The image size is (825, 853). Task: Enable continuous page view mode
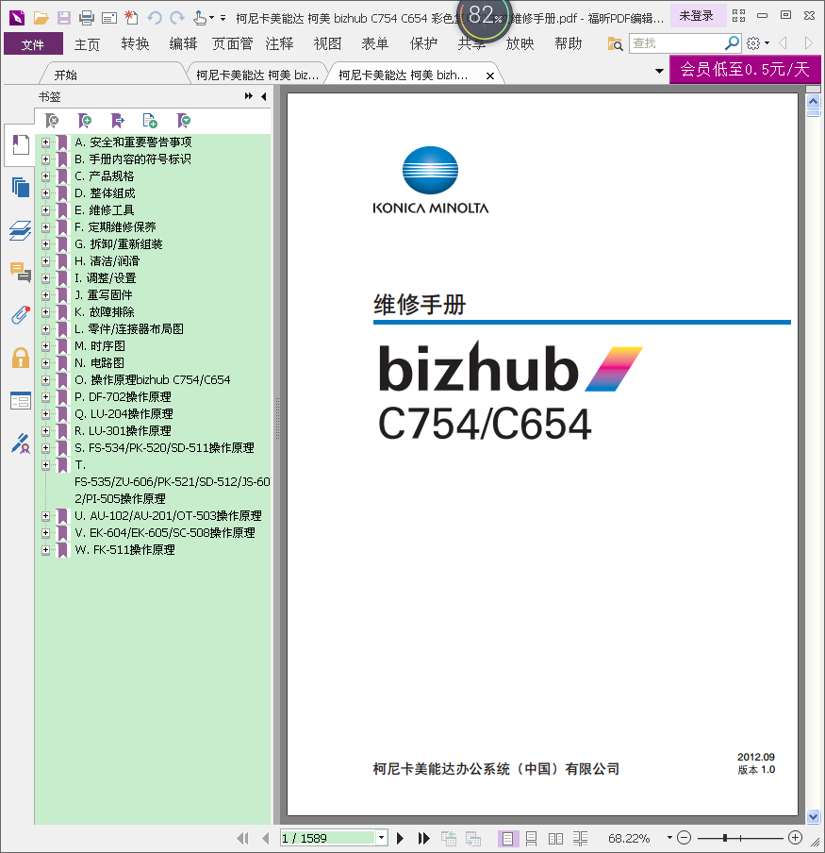pyautogui.click(x=532, y=838)
